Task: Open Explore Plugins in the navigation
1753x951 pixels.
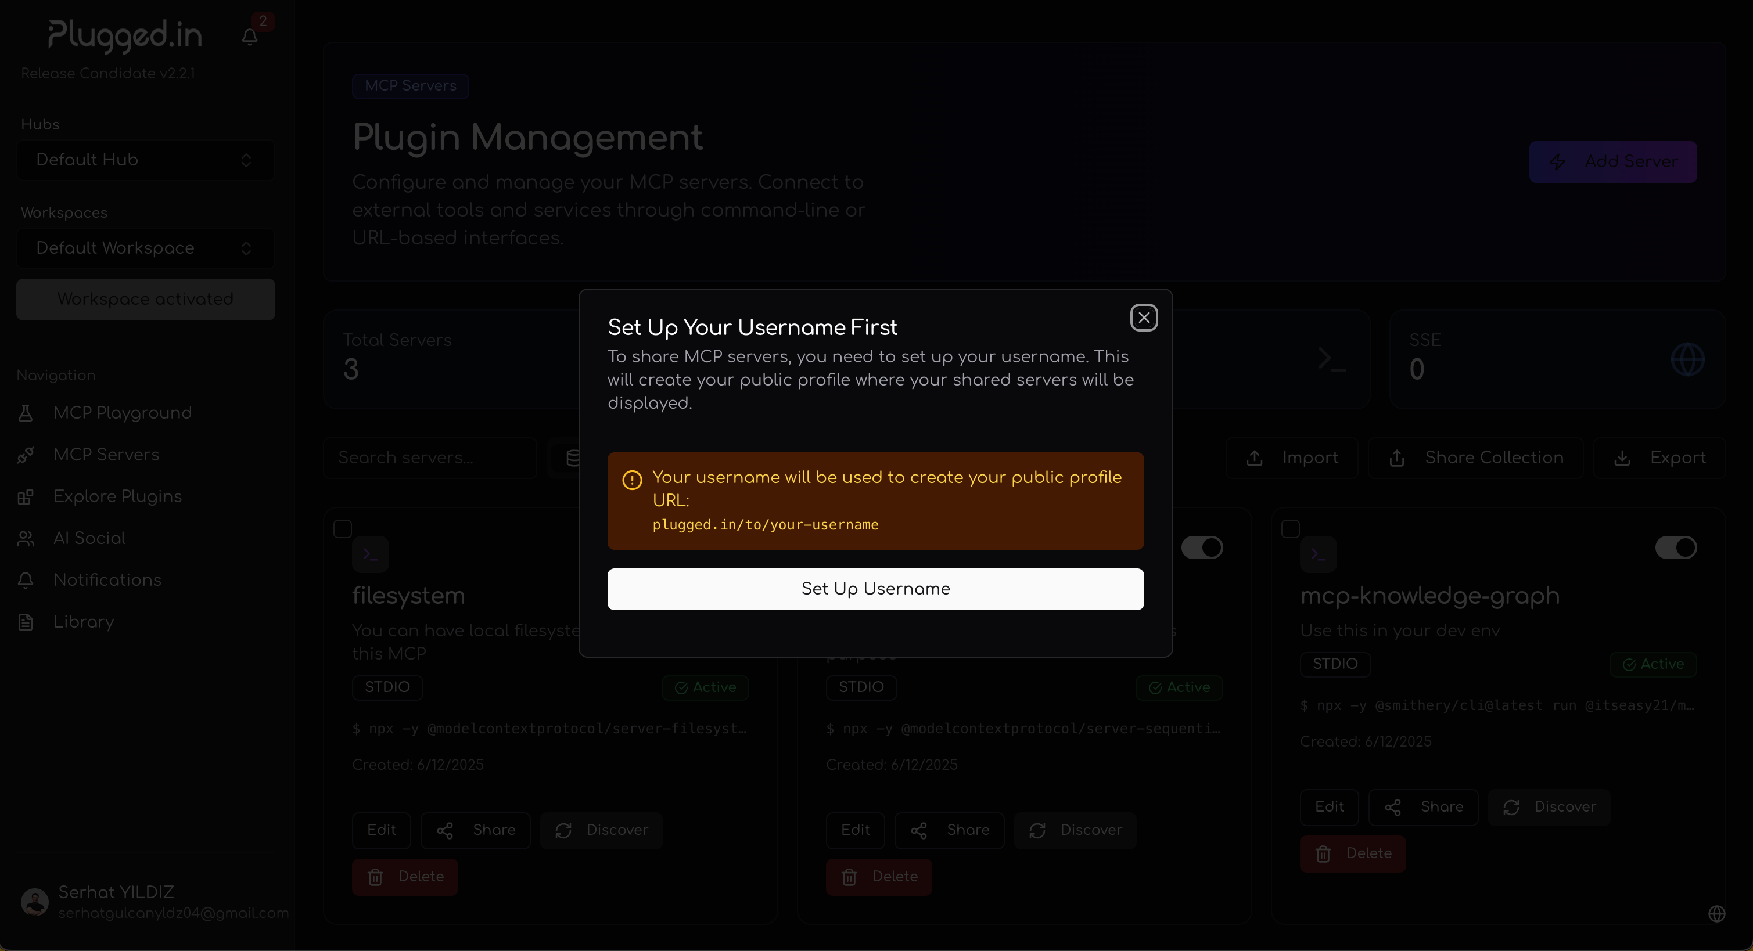Action: click(117, 496)
